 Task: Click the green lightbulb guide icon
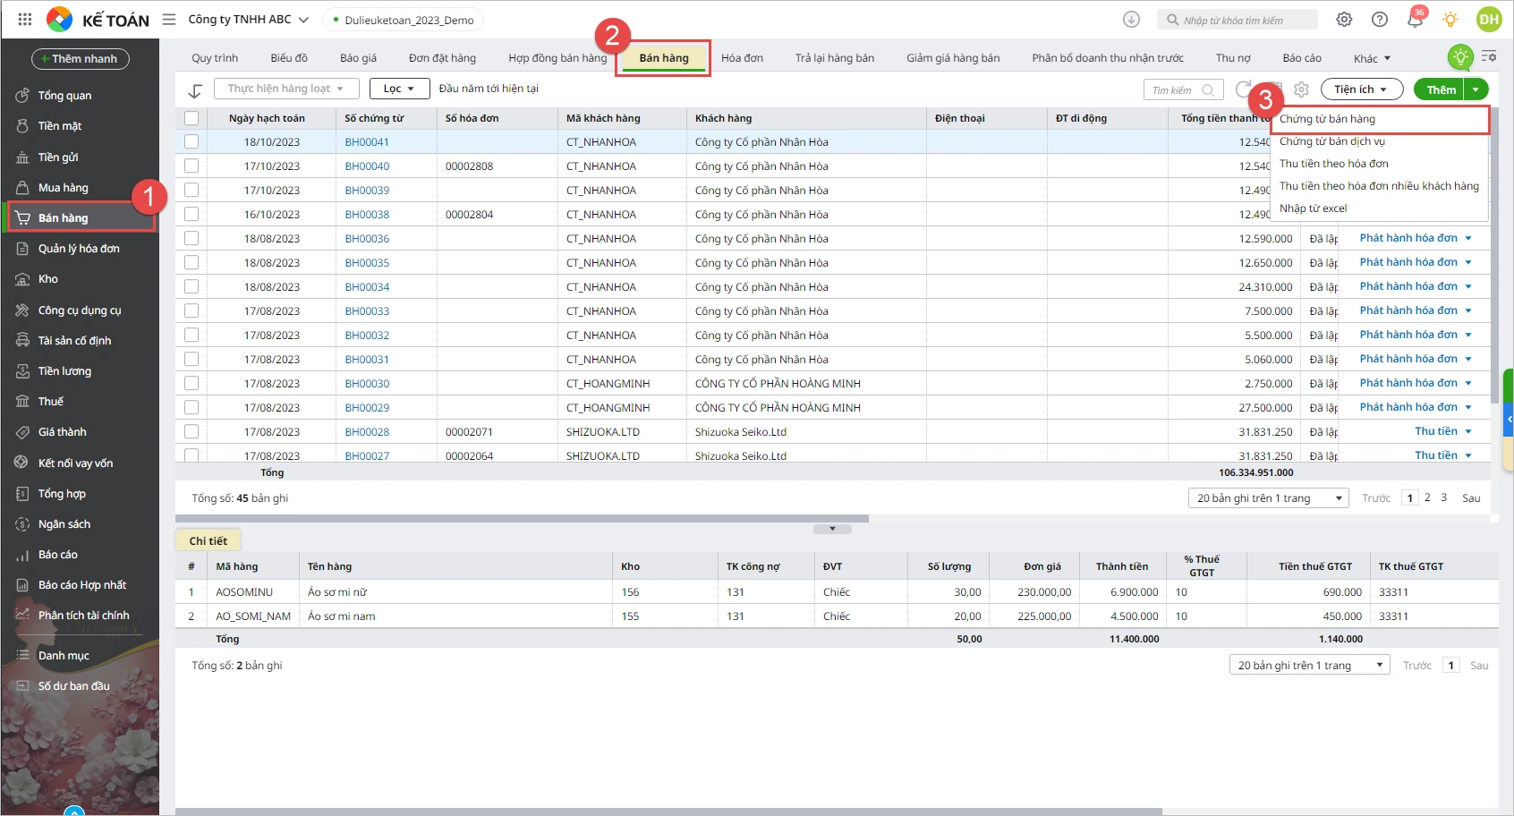coord(1459,58)
